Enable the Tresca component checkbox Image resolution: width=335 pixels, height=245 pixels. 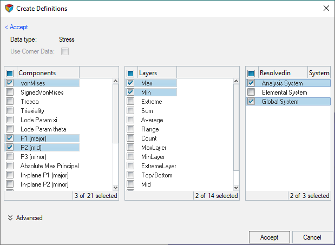10,102
